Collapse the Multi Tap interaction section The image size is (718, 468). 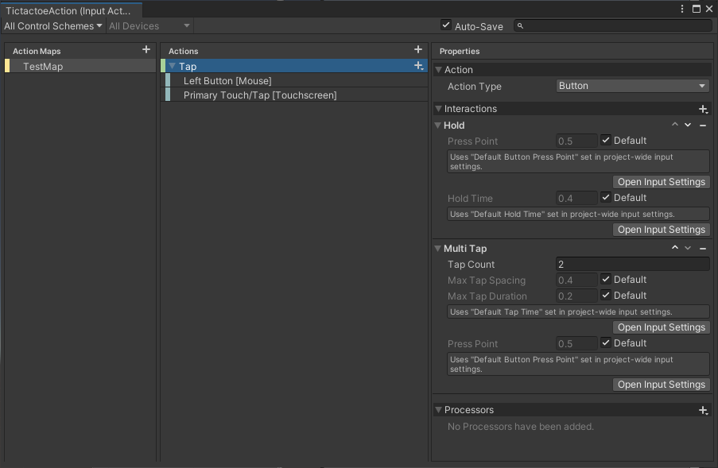438,248
